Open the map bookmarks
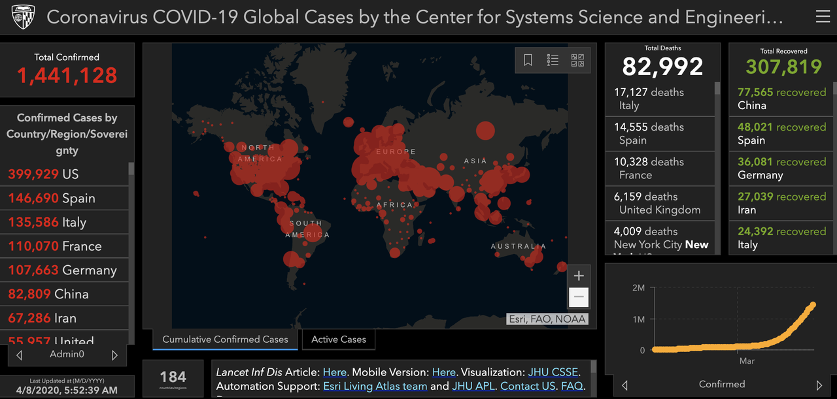837x399 pixels. pyautogui.click(x=528, y=60)
